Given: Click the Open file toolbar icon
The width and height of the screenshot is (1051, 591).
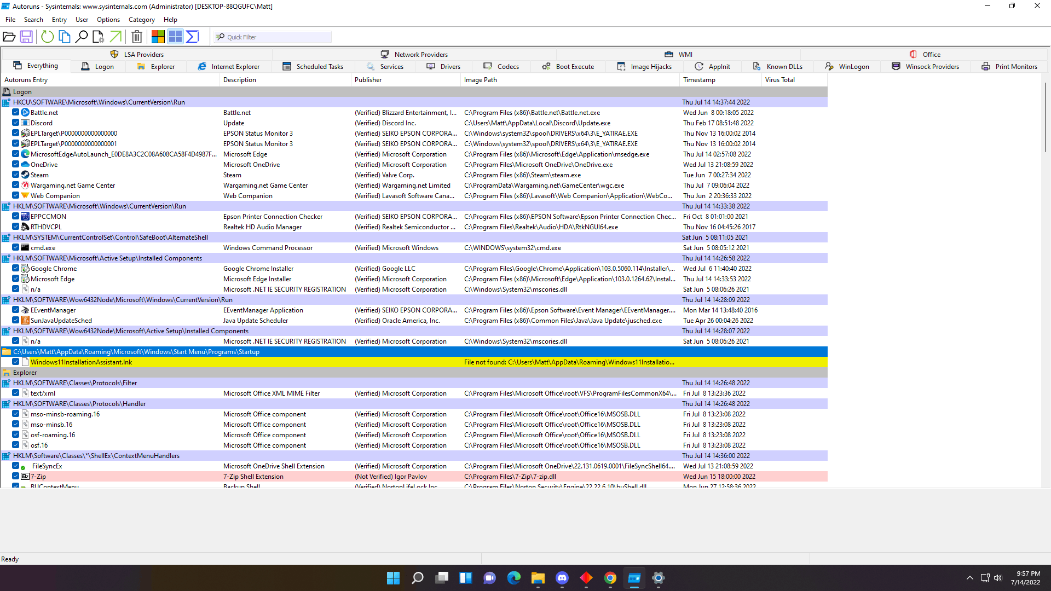Looking at the screenshot, I should (x=9, y=37).
